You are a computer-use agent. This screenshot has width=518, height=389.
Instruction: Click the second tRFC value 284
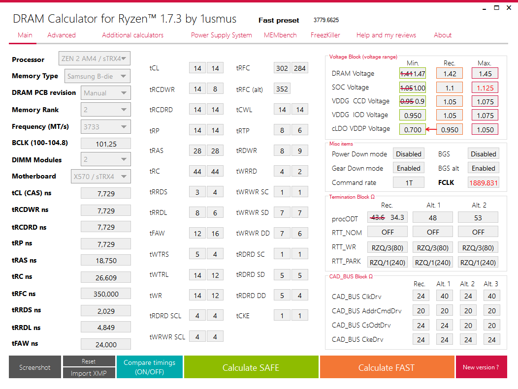(300, 68)
